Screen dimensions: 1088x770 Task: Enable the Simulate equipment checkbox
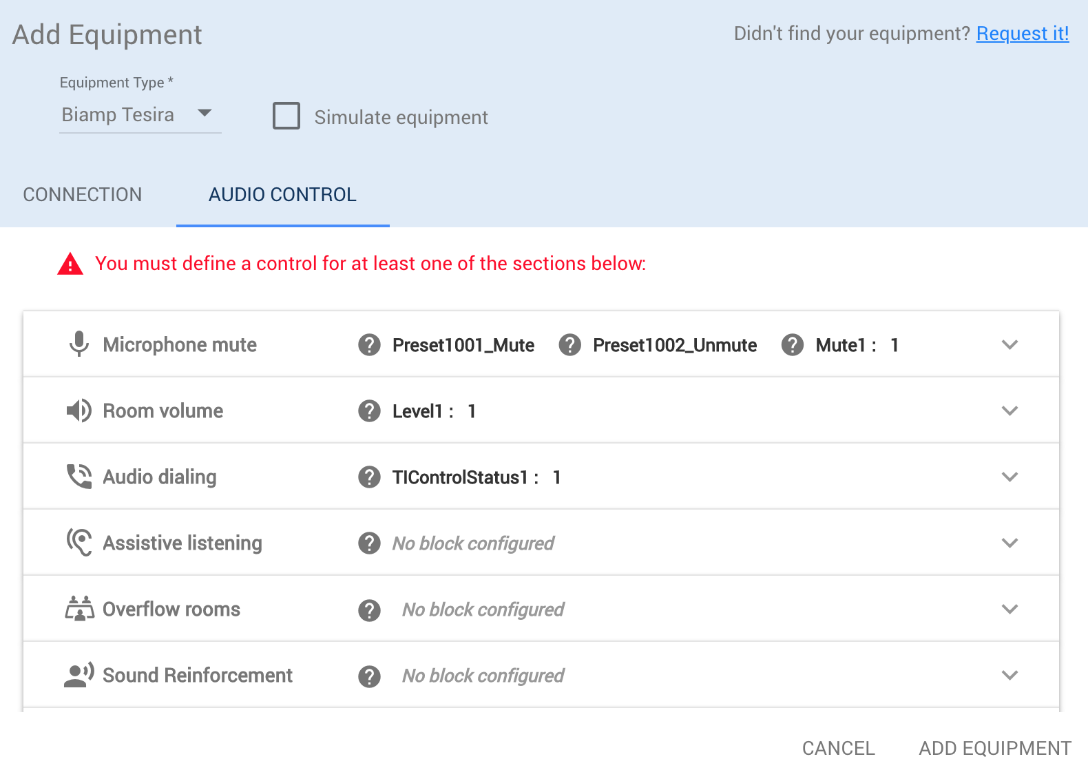[286, 116]
